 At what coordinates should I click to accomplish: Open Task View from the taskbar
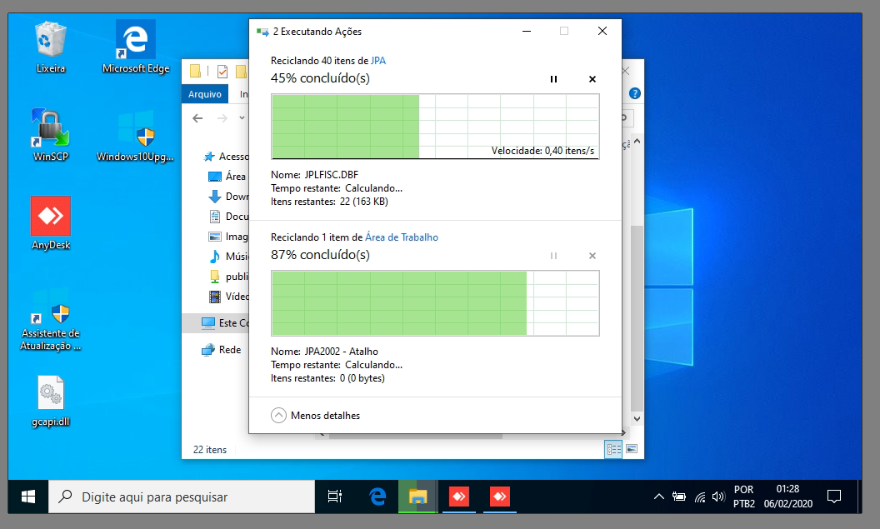pos(335,497)
